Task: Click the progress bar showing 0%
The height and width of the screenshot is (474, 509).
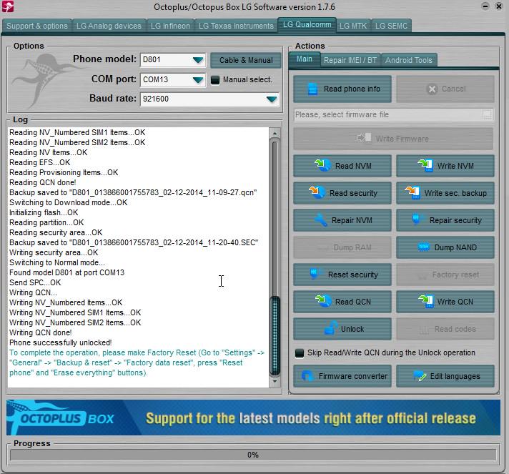Action: pyautogui.click(x=253, y=455)
